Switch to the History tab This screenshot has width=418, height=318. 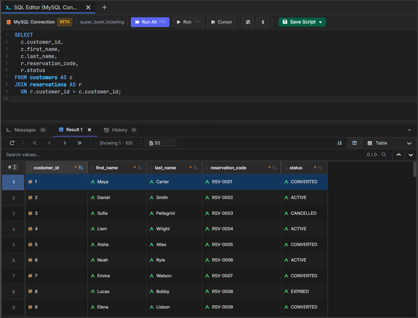click(120, 130)
